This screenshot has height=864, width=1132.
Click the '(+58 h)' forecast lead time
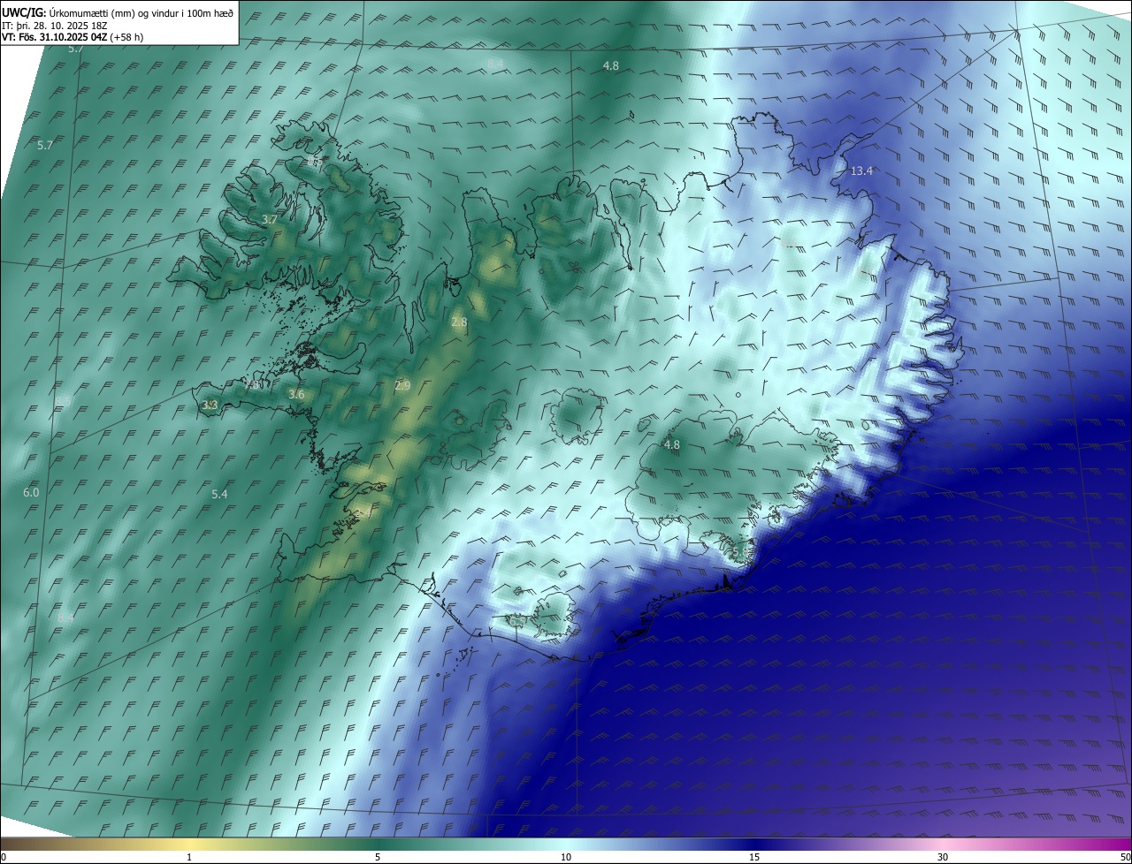tap(127, 37)
